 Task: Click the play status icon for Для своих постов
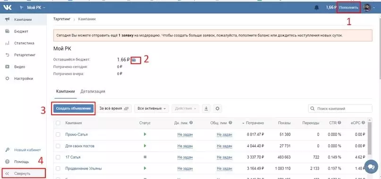pyautogui.click(x=145, y=145)
